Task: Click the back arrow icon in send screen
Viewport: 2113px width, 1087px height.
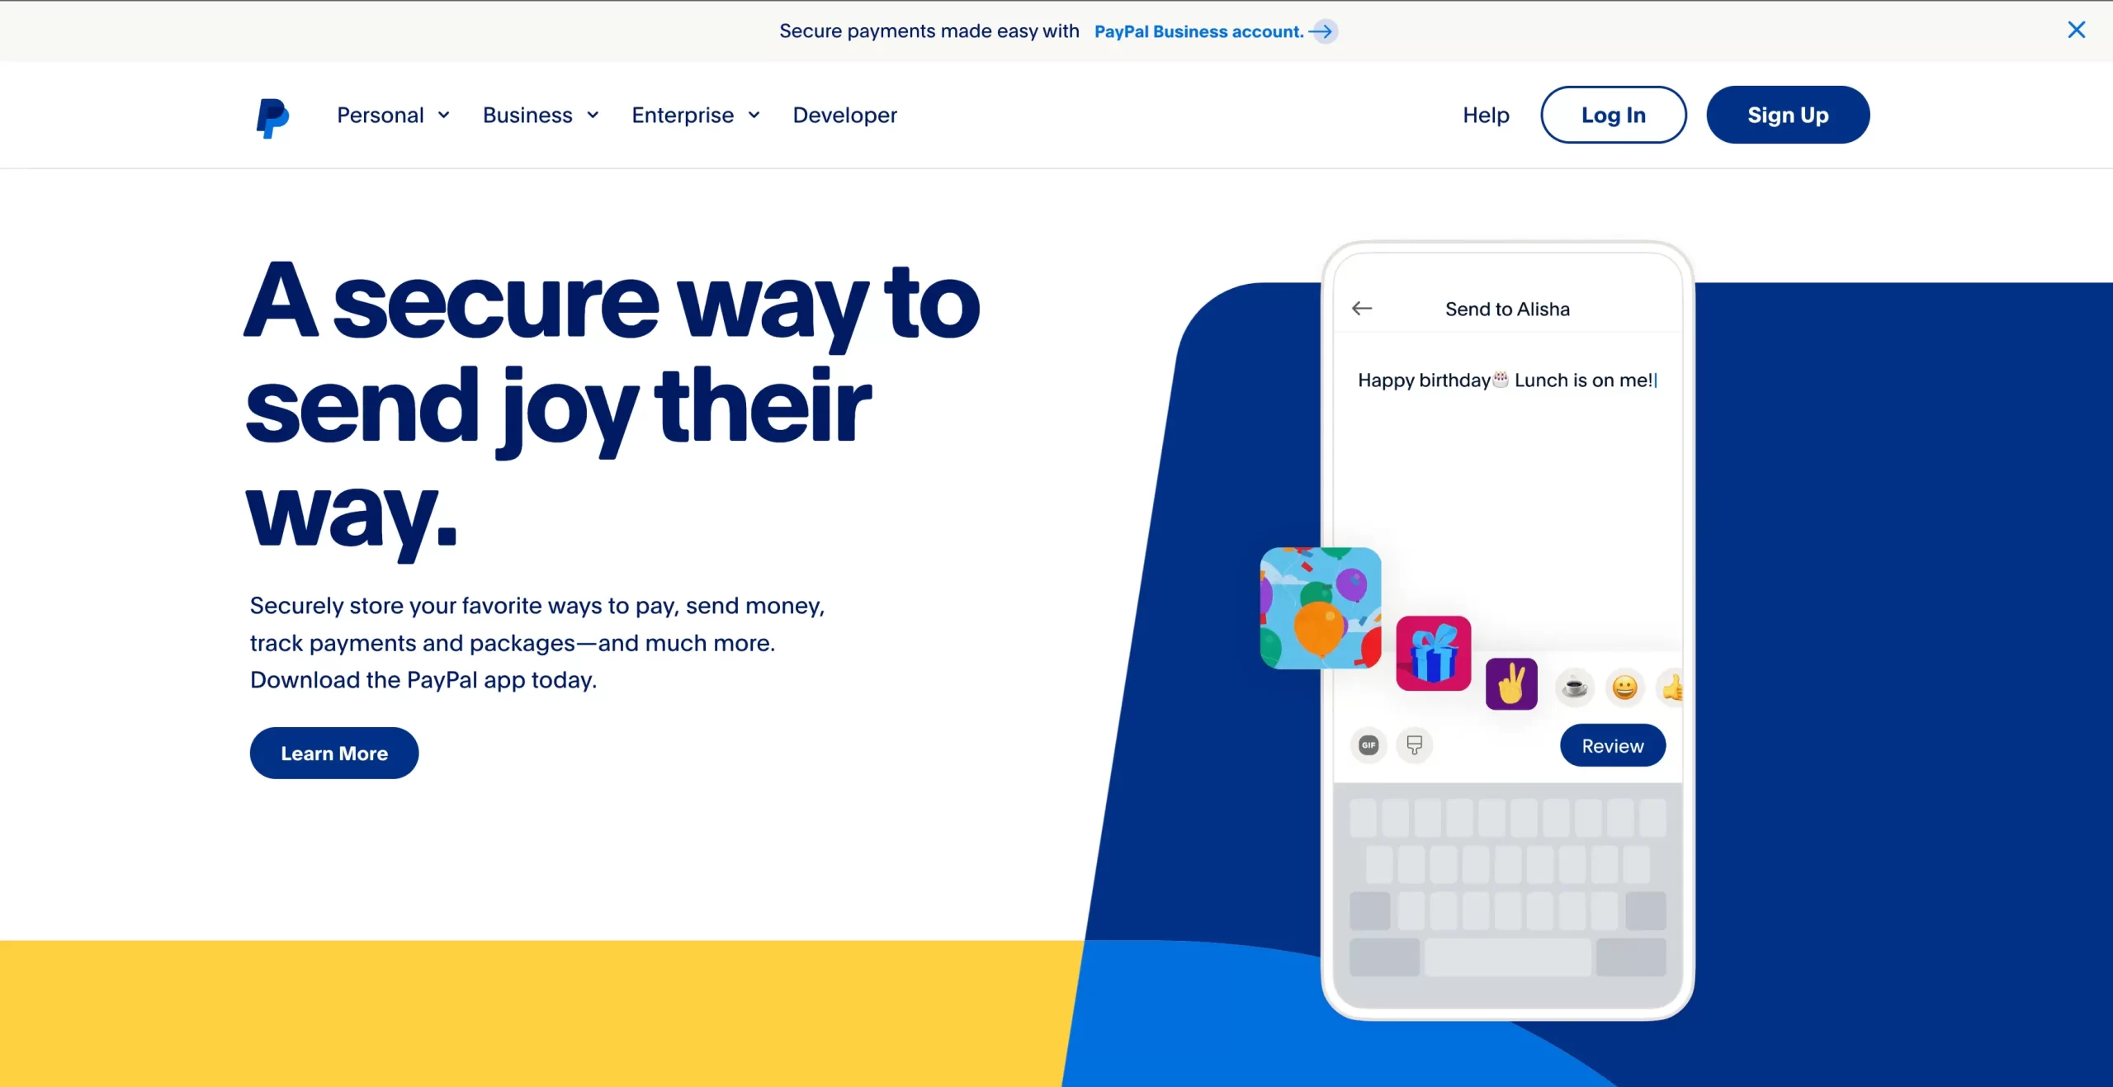Action: 1362,308
